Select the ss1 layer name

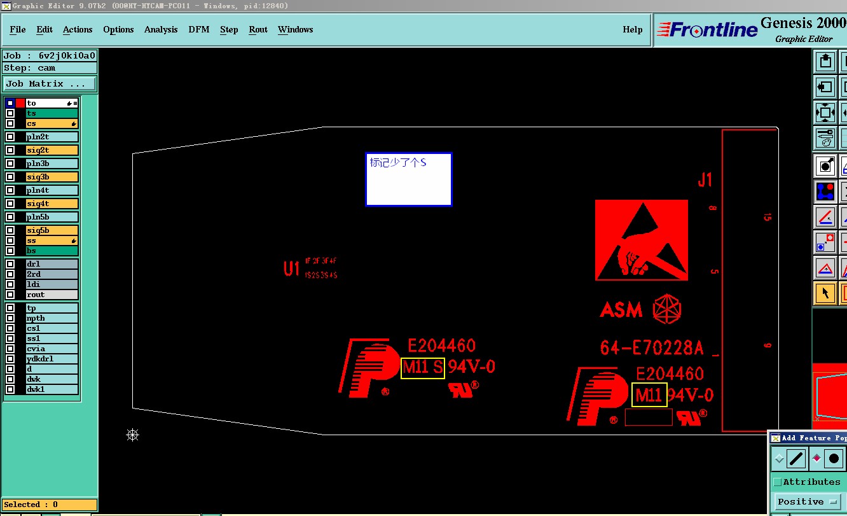[52, 338]
